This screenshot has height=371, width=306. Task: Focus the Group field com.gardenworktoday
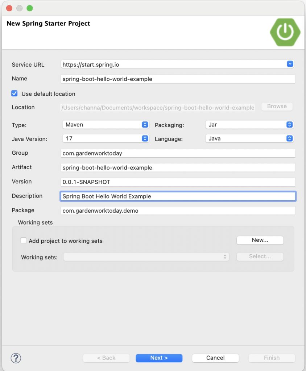(178, 153)
